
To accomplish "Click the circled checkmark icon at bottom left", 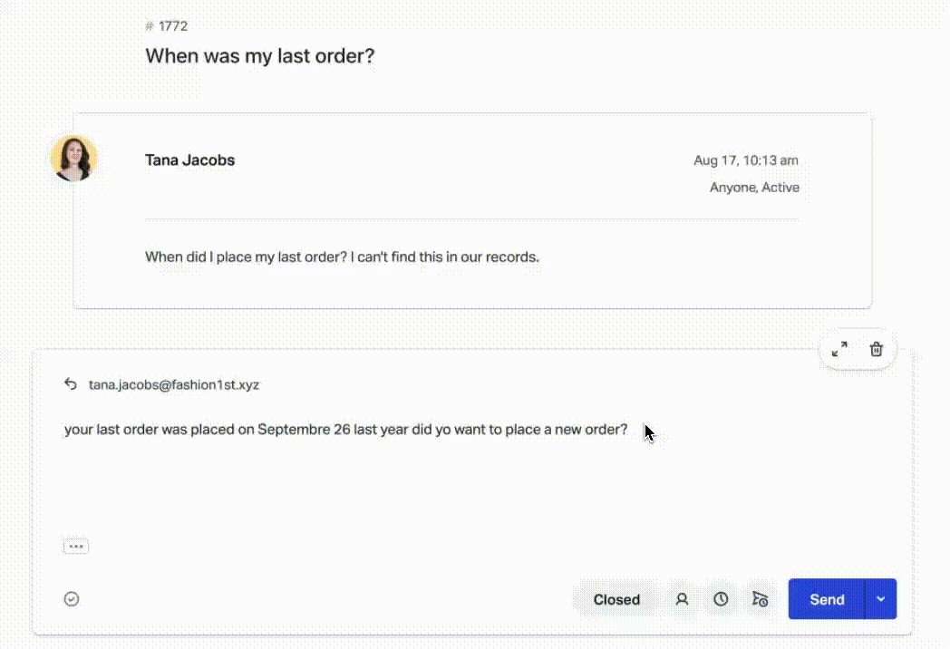I will click(72, 599).
